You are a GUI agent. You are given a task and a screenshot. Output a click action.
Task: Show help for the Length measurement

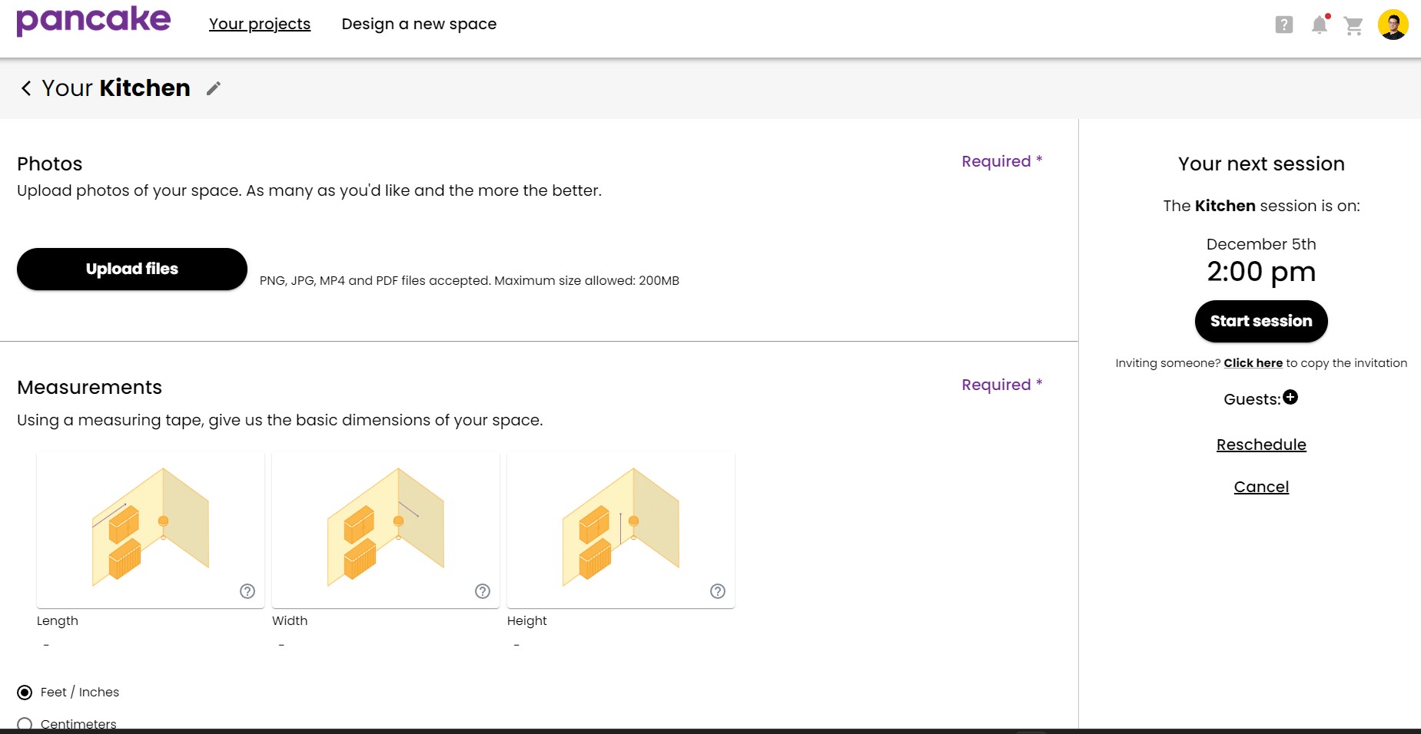pyautogui.click(x=247, y=591)
